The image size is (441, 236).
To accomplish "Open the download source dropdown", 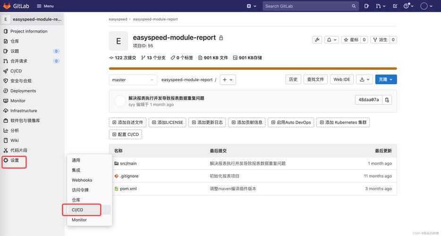I will click(x=365, y=79).
